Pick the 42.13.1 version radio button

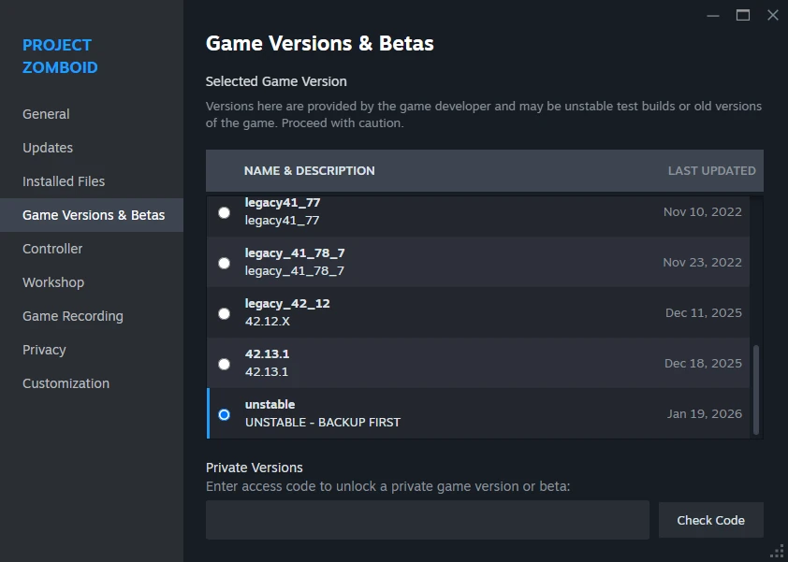[224, 364]
